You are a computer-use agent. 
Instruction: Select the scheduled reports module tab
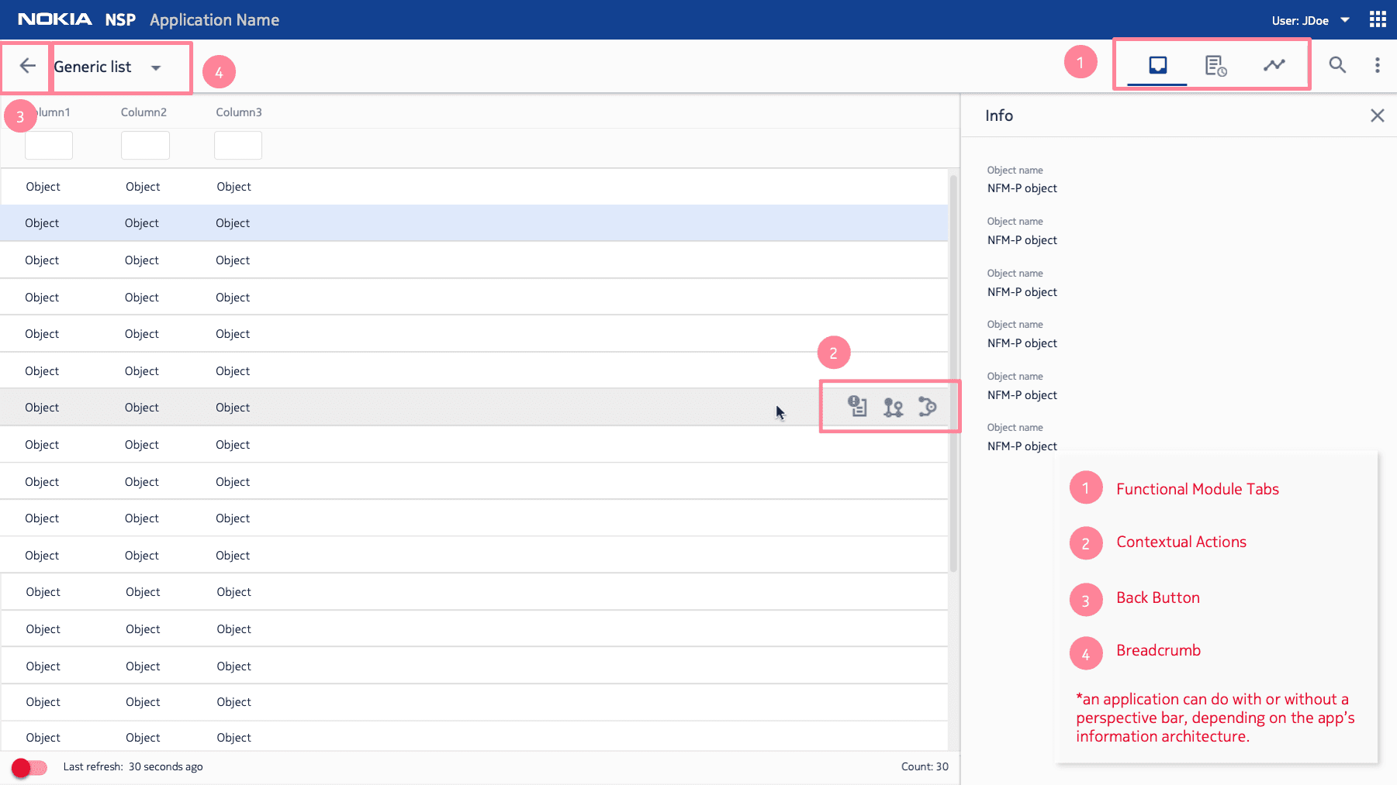pyautogui.click(x=1215, y=65)
